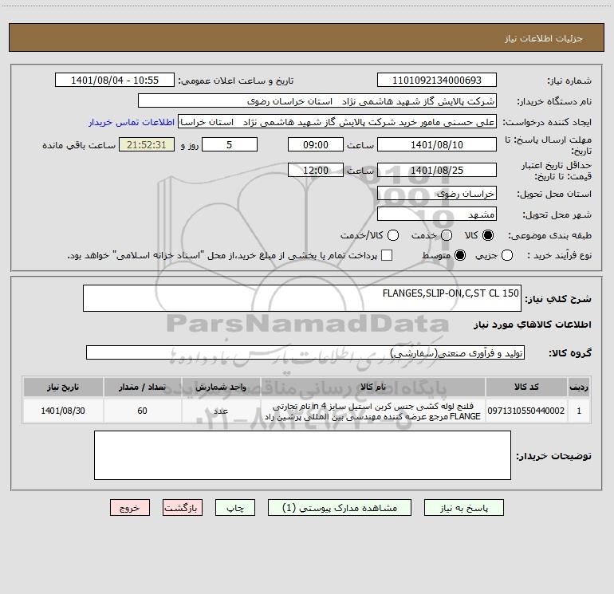614x594 pixels.
Task: Open the اطلاعات تماس خریدار link
Action: 132,122
